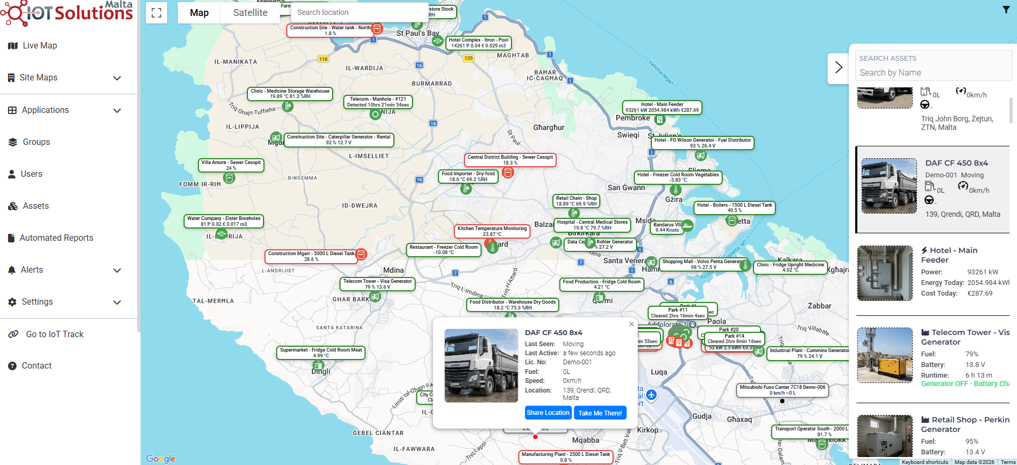Click the Settings gear icon
Screen dimensions: 1017x465
[12, 302]
